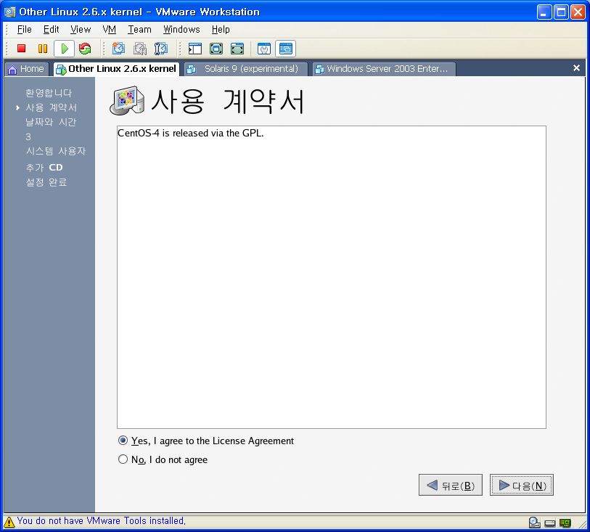This screenshot has height=532, width=590.
Task: Click the Suspend (pause) toolbar icon
Action: click(x=42, y=49)
